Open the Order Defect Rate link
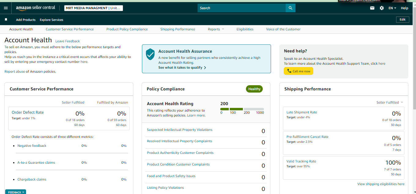416x194 pixels. pos(28,112)
